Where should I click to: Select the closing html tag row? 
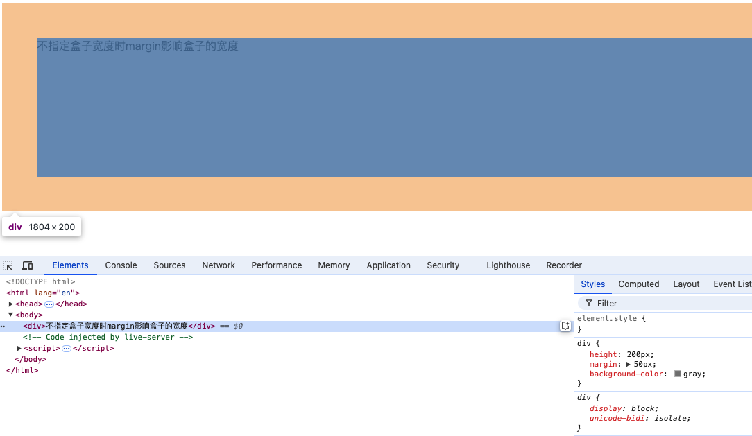(x=22, y=370)
